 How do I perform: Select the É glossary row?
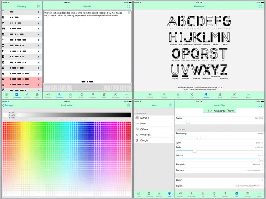(x=22, y=57)
